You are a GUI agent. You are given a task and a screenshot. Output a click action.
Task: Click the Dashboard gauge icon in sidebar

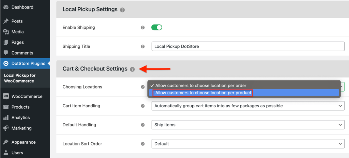click(6, 7)
